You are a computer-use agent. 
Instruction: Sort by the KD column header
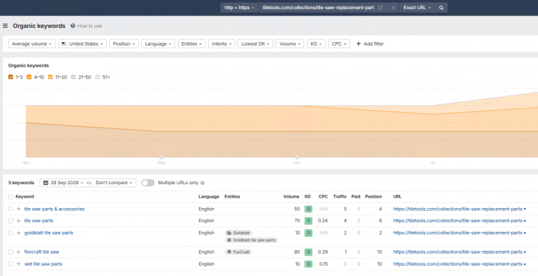[308, 197]
